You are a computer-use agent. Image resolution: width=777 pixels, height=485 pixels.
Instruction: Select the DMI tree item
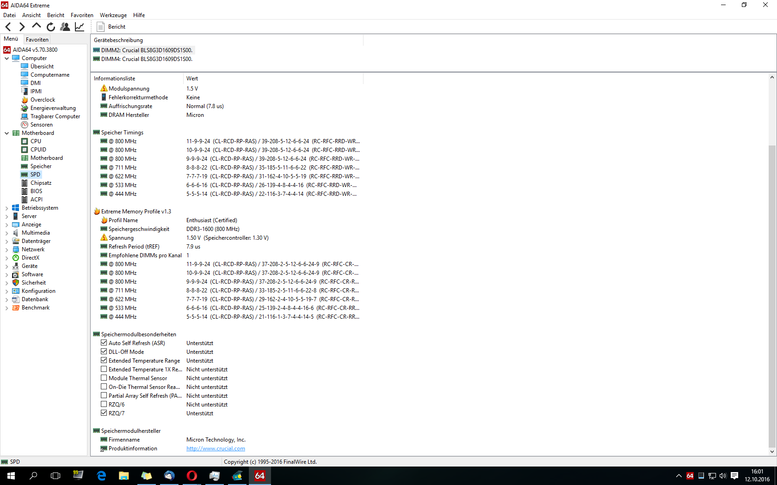pyautogui.click(x=36, y=83)
